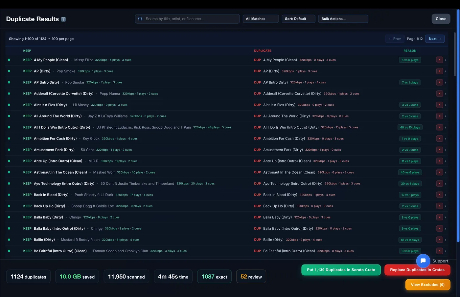Image resolution: width=460 pixels, height=297 pixels.
Task: Click the '3 vs 2 cues' reason badge
Action: pos(410,105)
